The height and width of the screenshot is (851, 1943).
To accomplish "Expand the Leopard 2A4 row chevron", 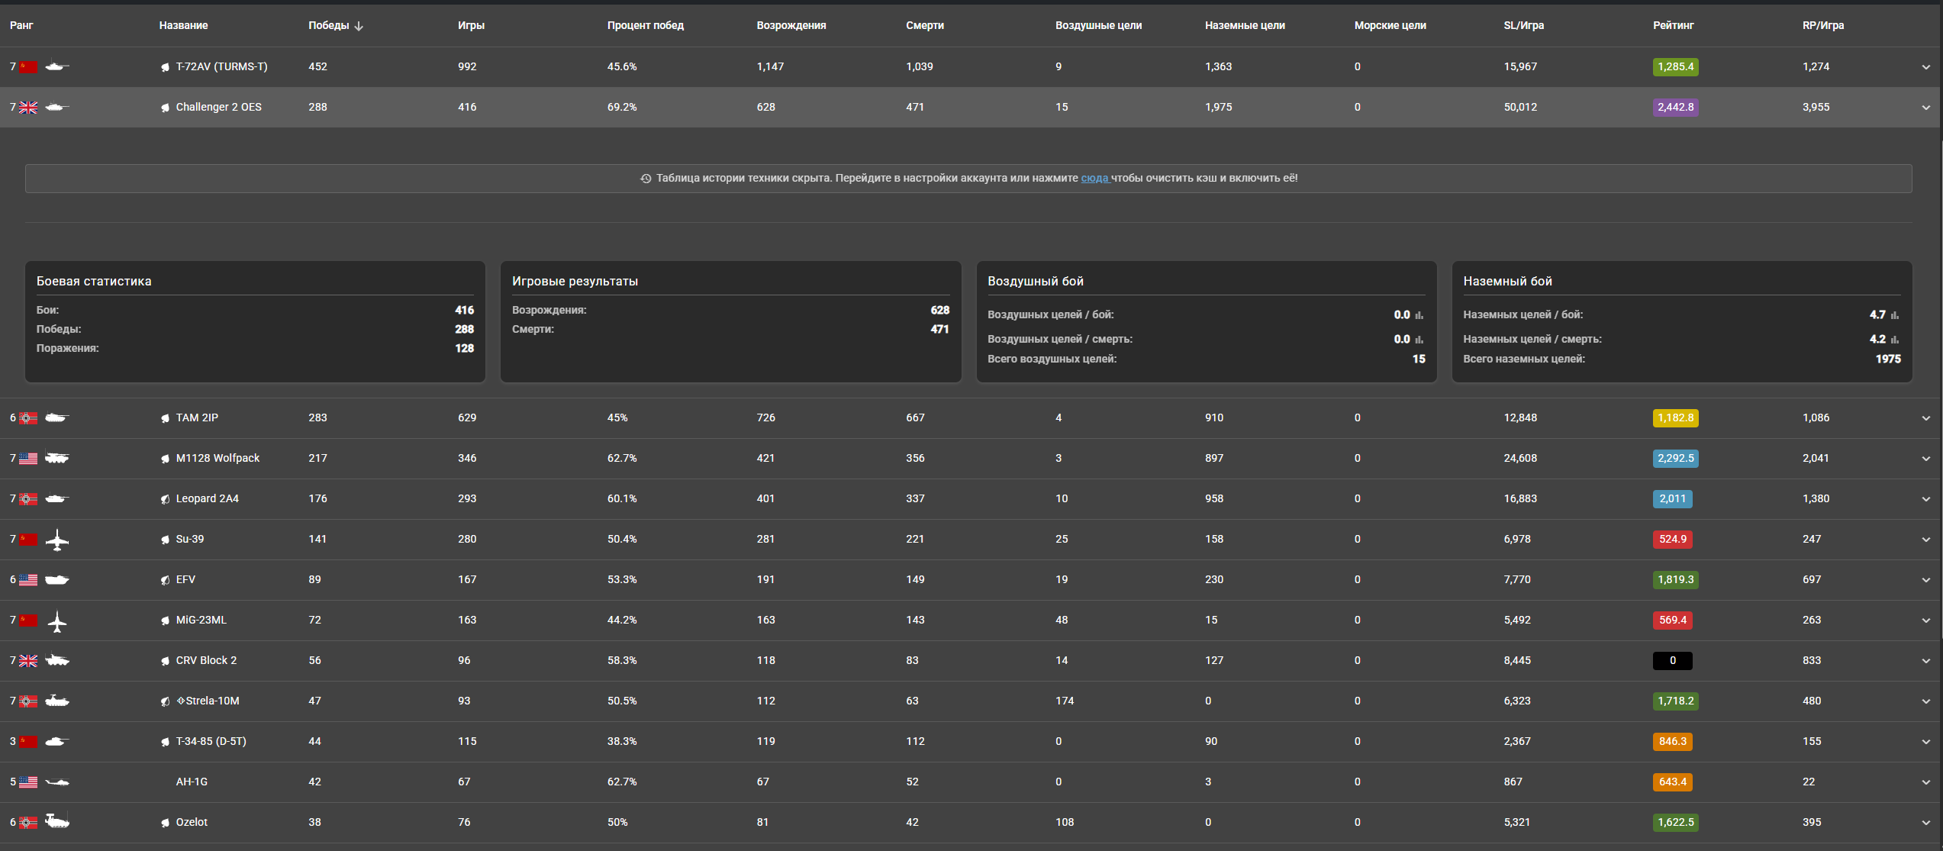I will pos(1925,499).
